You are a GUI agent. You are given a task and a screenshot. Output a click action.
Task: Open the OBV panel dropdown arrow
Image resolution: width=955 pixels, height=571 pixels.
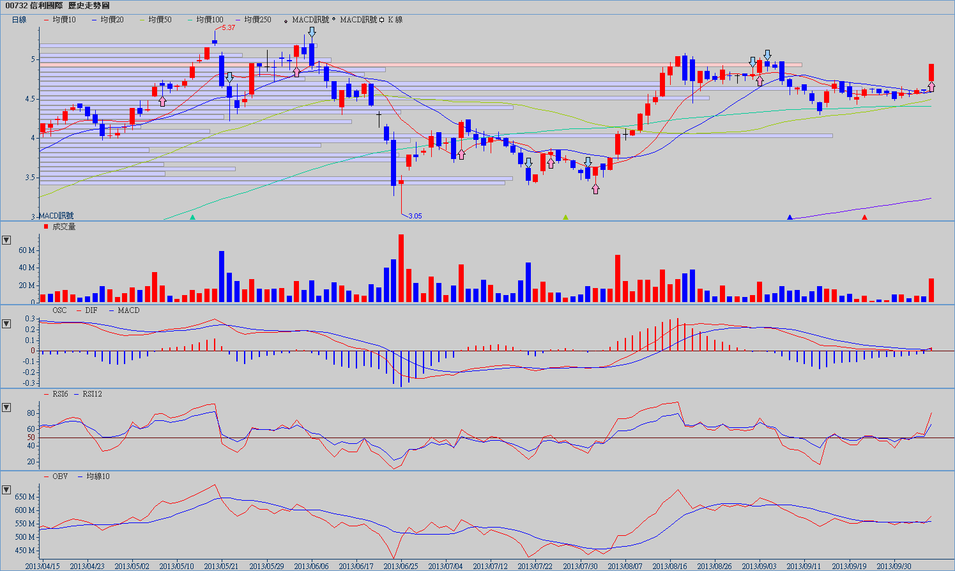[x=6, y=490]
